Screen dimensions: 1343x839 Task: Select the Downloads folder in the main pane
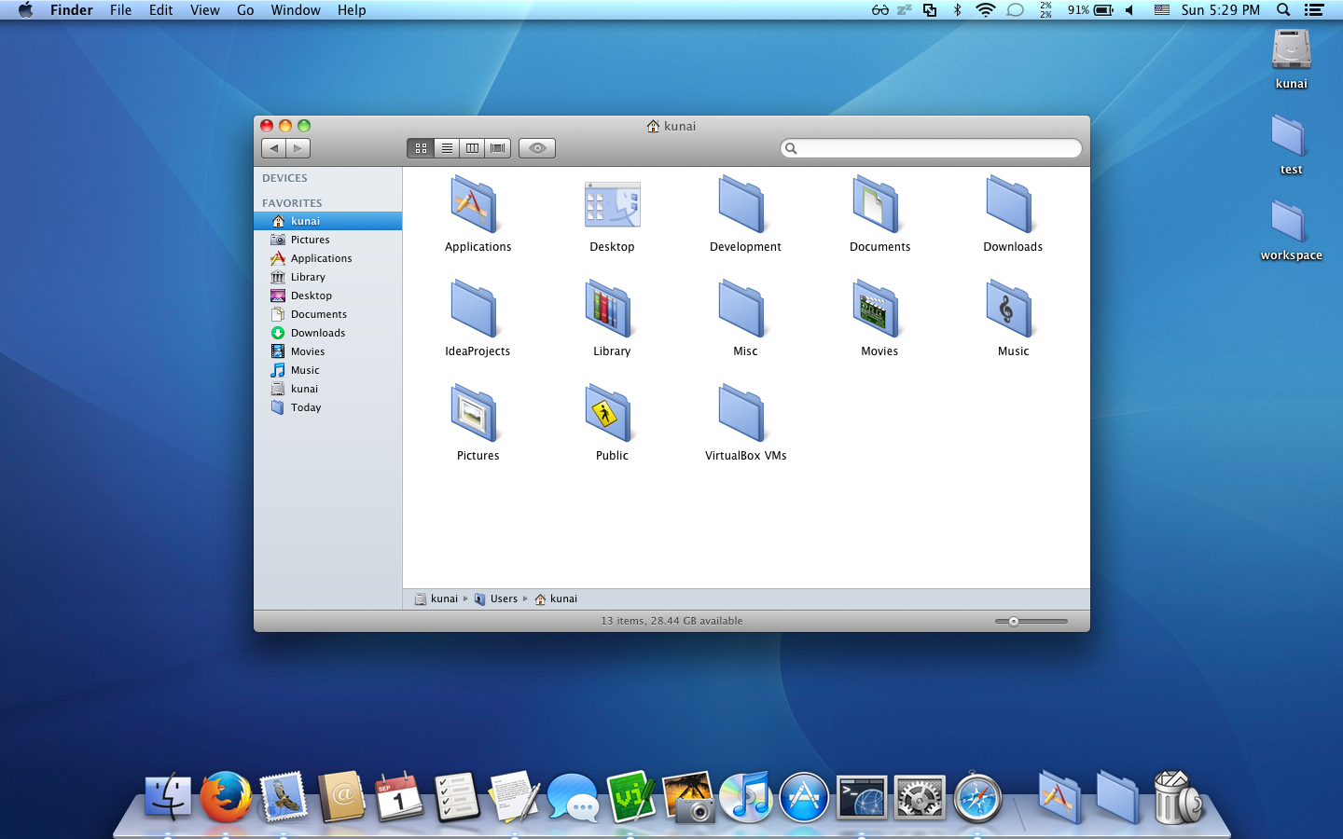1012,205
